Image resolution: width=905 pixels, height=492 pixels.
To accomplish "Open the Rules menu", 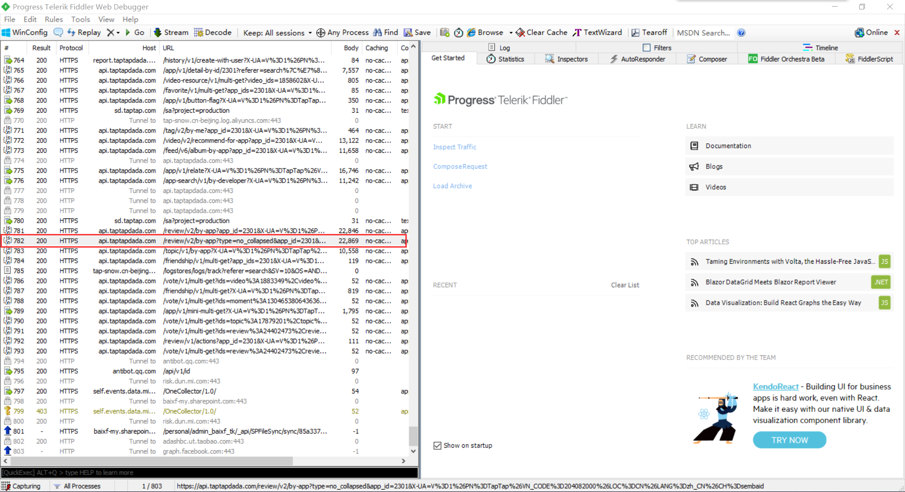I will pos(54,19).
